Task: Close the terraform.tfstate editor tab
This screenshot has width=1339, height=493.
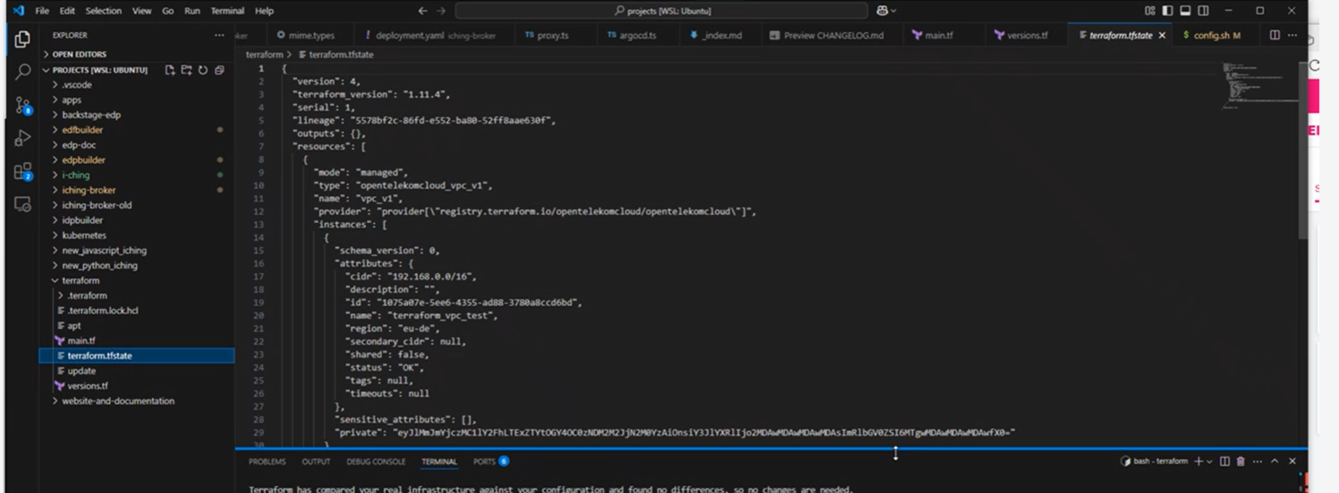Action: pyautogui.click(x=1163, y=35)
